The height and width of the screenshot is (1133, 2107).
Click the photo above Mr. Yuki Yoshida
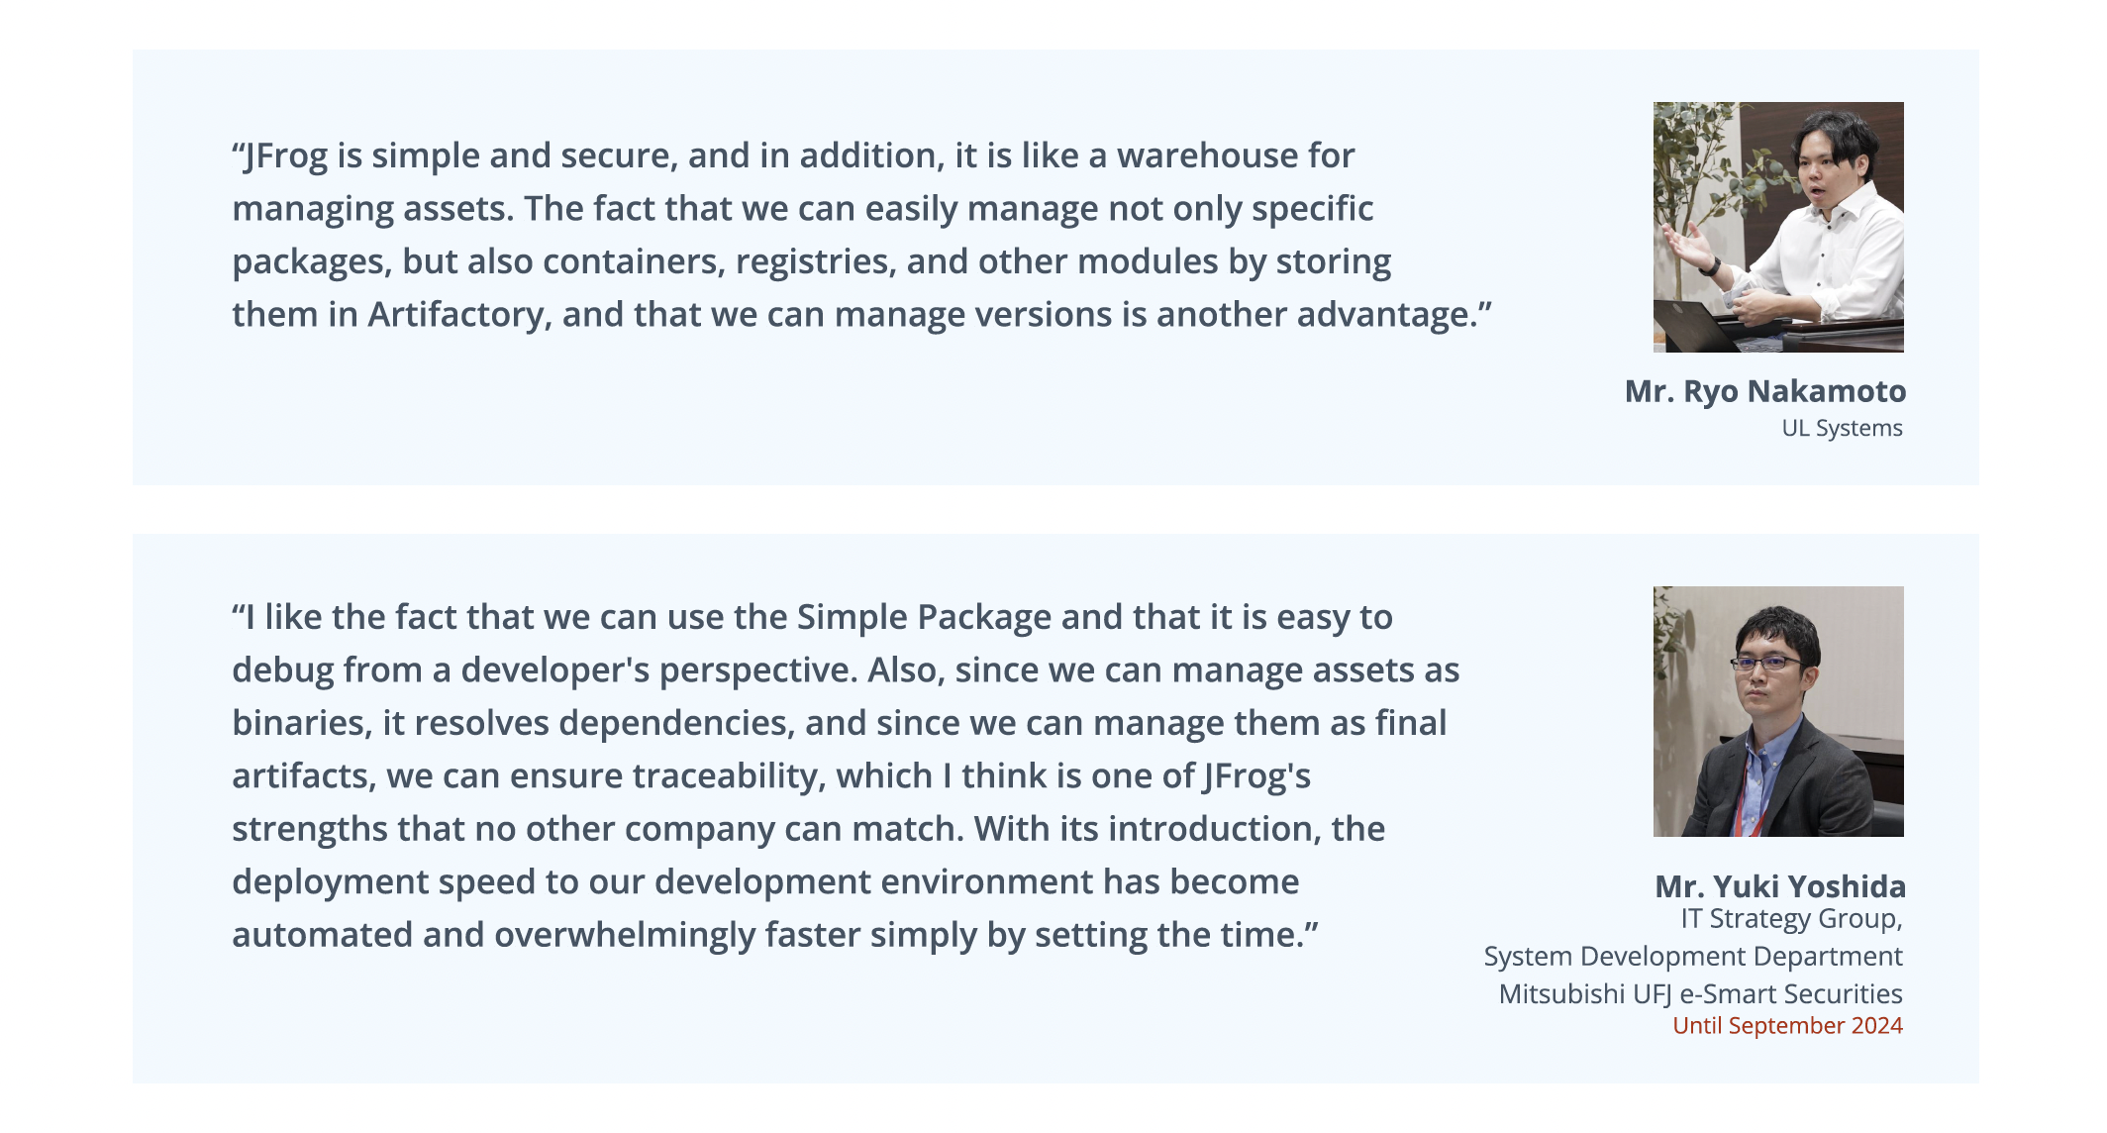tap(1777, 711)
